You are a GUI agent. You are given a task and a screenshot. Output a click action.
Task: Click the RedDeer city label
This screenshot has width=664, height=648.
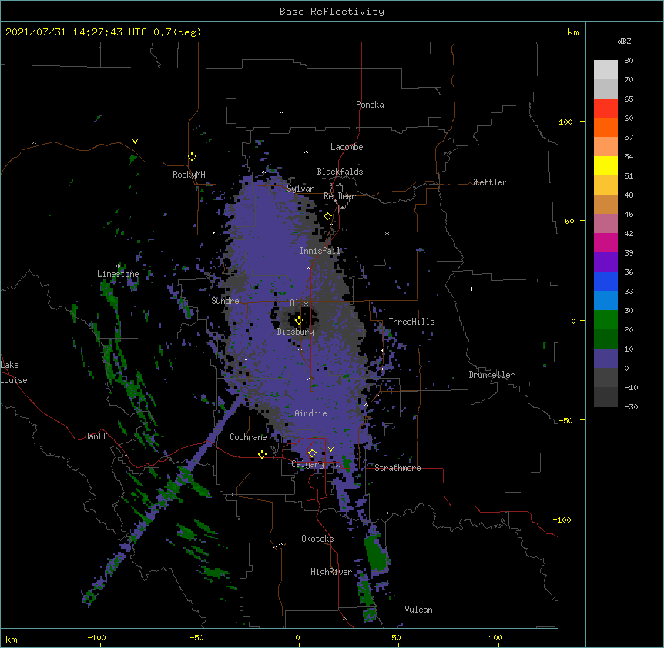pyautogui.click(x=339, y=196)
